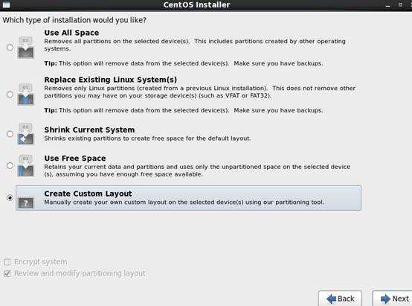Image resolution: width=412 pixels, height=306 pixels.
Task: Click the Shrink Current System disk icon
Action: pyautogui.click(x=25, y=134)
